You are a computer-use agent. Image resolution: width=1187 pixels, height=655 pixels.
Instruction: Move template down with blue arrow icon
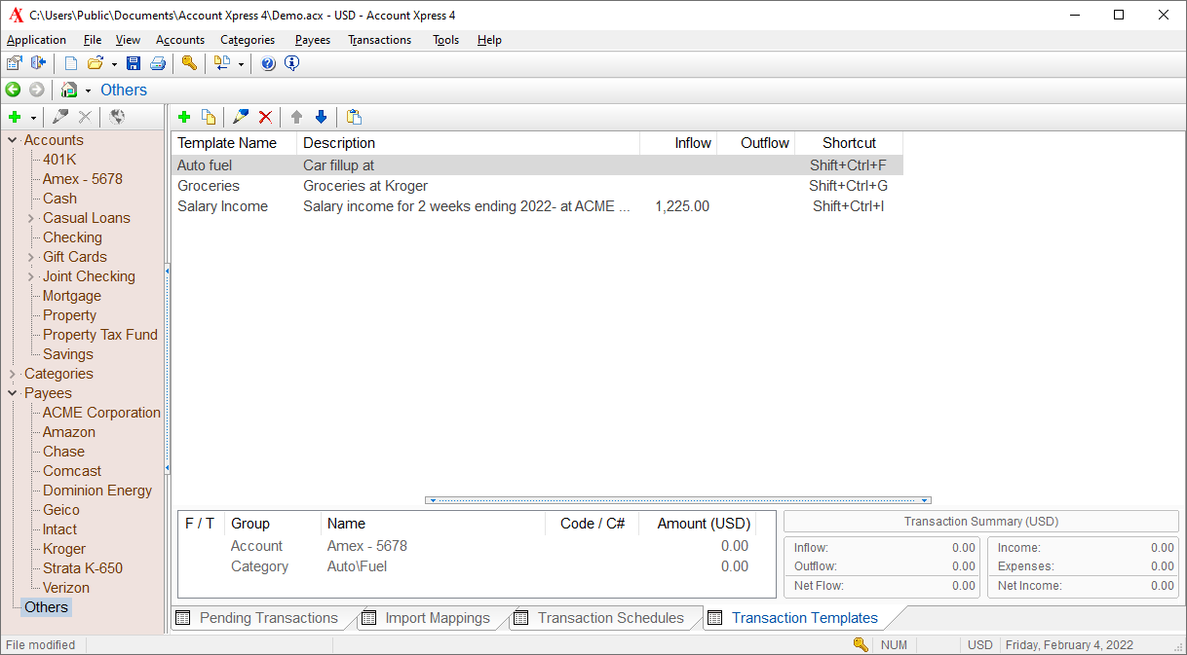point(321,117)
